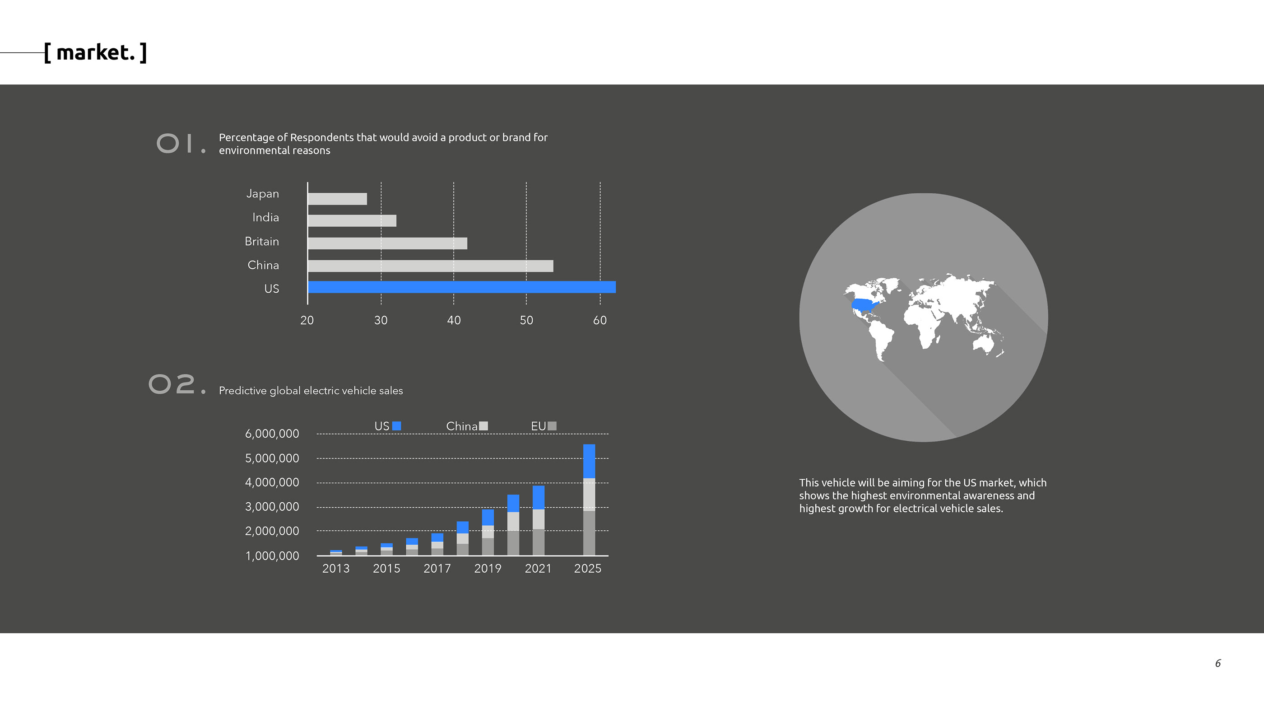Click the Predictive global electric vehicle sales heading
The width and height of the screenshot is (1264, 710).
coord(311,391)
